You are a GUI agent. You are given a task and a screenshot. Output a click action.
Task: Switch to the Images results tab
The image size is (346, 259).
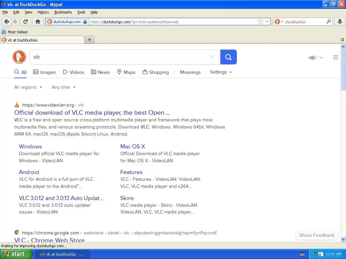pyautogui.click(x=44, y=72)
